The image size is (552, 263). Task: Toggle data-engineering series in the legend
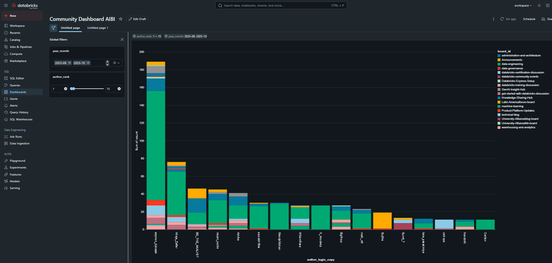[x=514, y=64]
